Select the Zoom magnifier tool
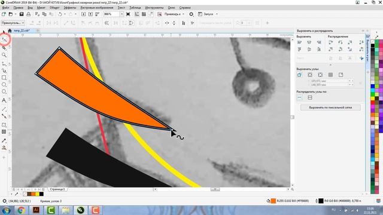The image size is (383, 215). 4,55
